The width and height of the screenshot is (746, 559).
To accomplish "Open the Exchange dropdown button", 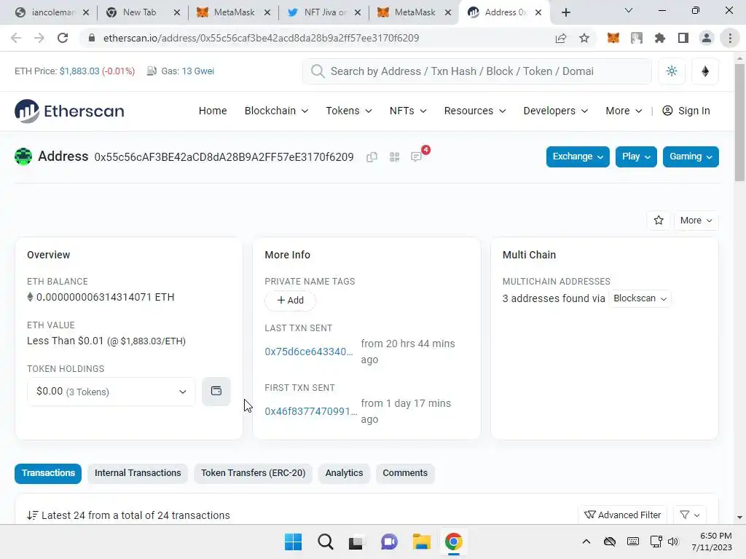I will [578, 157].
